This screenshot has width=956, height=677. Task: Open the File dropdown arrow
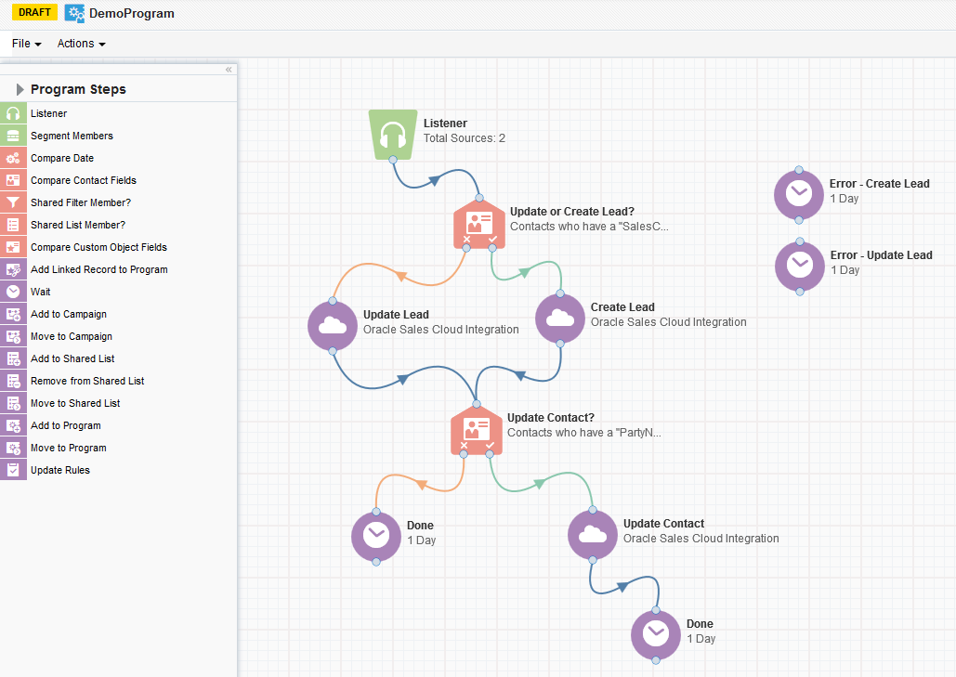click(37, 44)
